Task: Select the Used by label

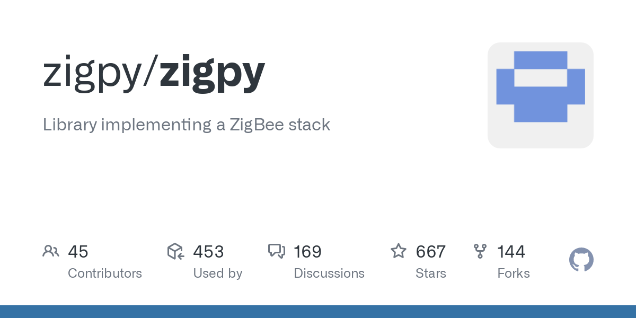Action: point(217,273)
